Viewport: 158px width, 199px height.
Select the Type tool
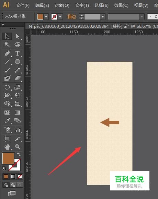click(x=18, y=53)
